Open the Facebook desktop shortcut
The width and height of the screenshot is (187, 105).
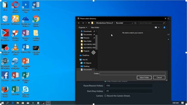pyautogui.click(x=5, y=76)
